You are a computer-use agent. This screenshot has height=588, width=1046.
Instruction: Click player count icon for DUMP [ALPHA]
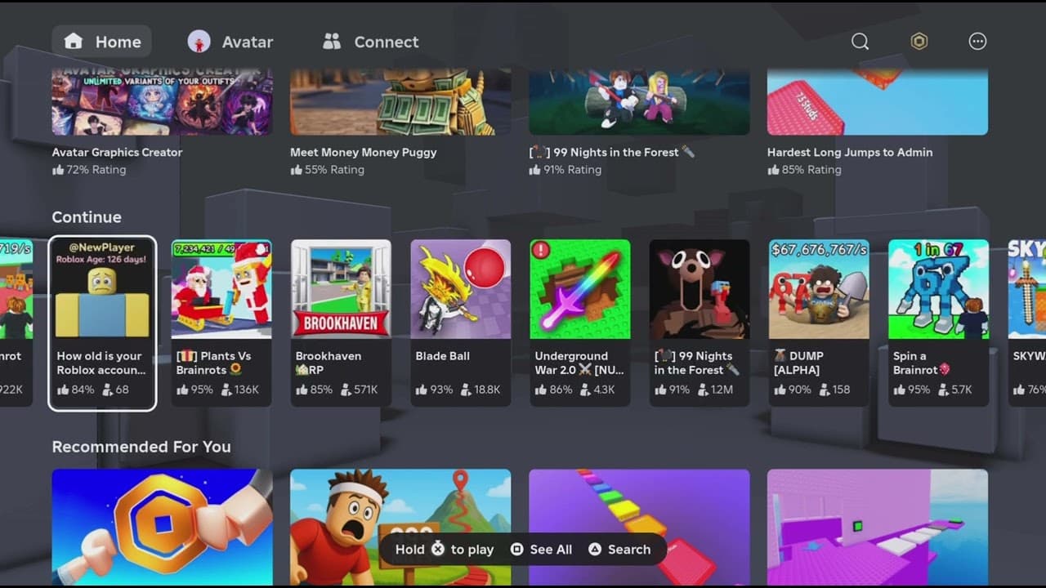[824, 390]
